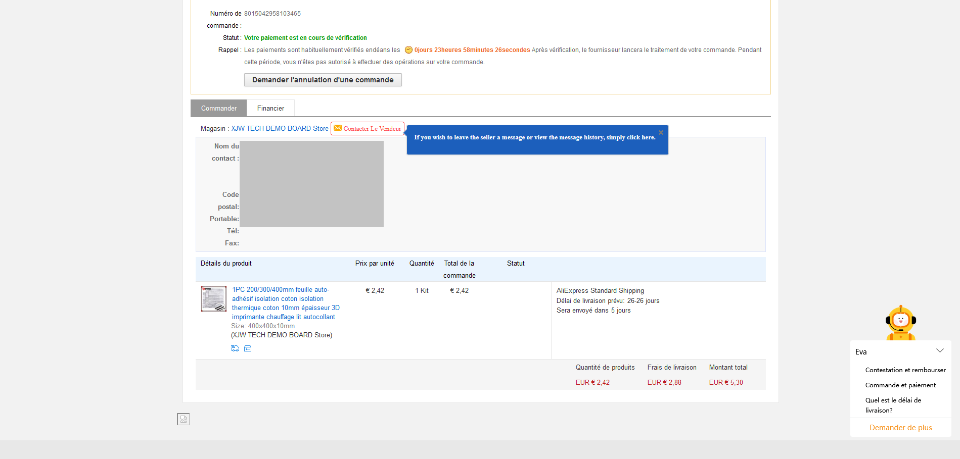The height and width of the screenshot is (459, 960).
Task: Click Demander de plus in Eva panel
Action: tap(901, 428)
